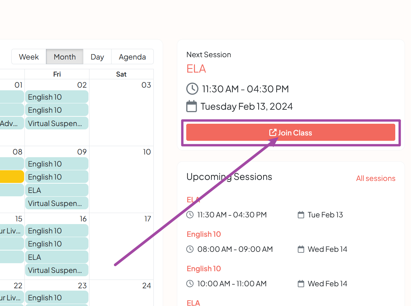Click the clock icon beside 08:00 AM - 09:00 AM

(x=190, y=249)
